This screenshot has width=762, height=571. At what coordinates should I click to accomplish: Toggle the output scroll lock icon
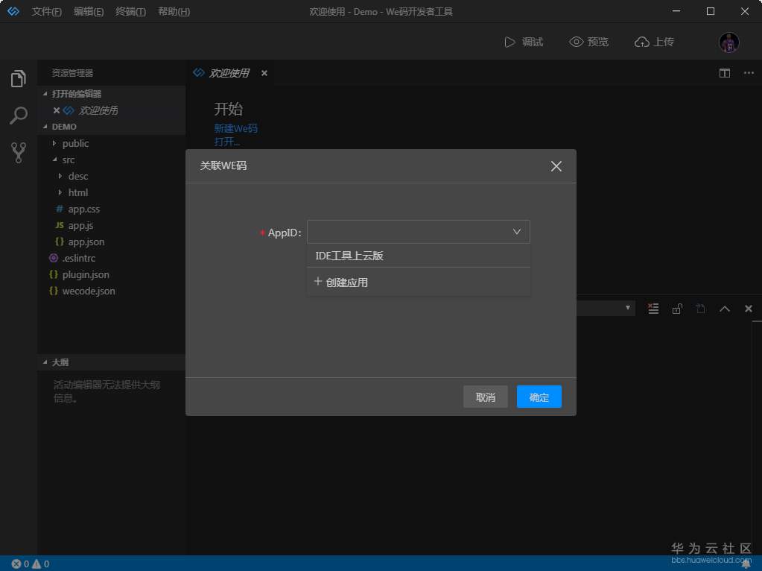pyautogui.click(x=677, y=309)
